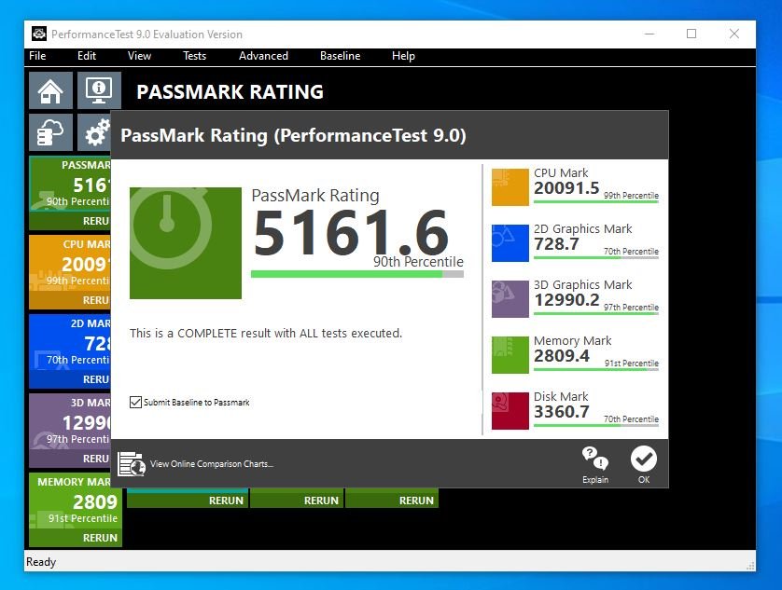The width and height of the screenshot is (782, 590).
Task: Select the 5161.6 PassMark Rating score
Action: (351, 232)
